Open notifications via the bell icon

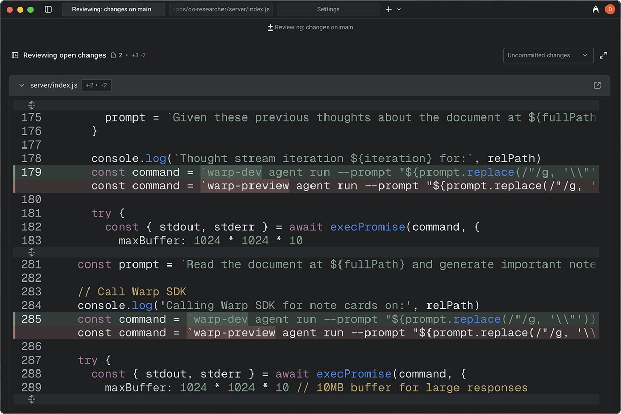tap(595, 9)
